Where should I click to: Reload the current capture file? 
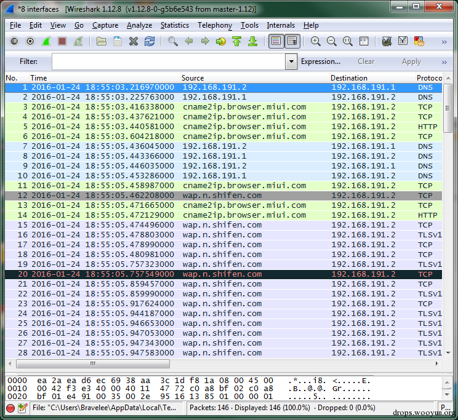[150, 41]
